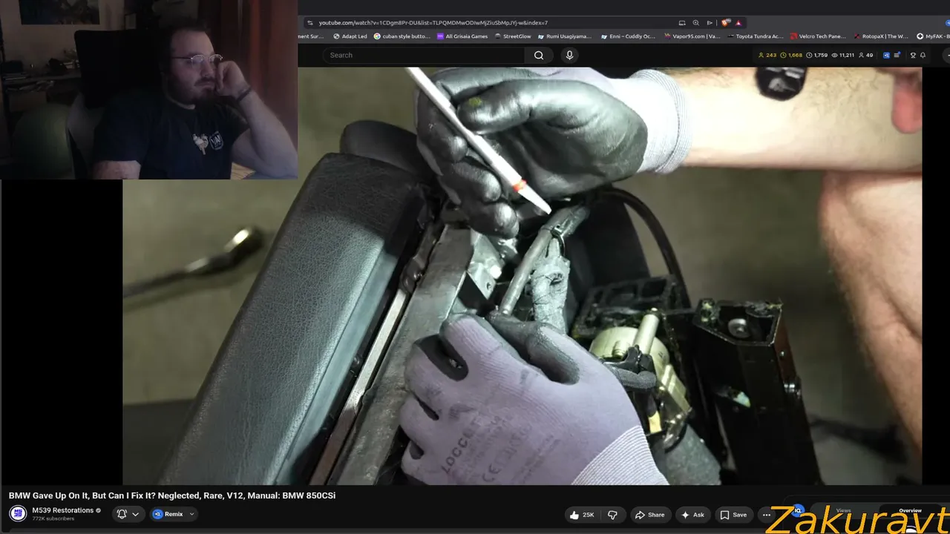Click the send arrow icon in address bar
950x534 pixels.
pos(710,22)
